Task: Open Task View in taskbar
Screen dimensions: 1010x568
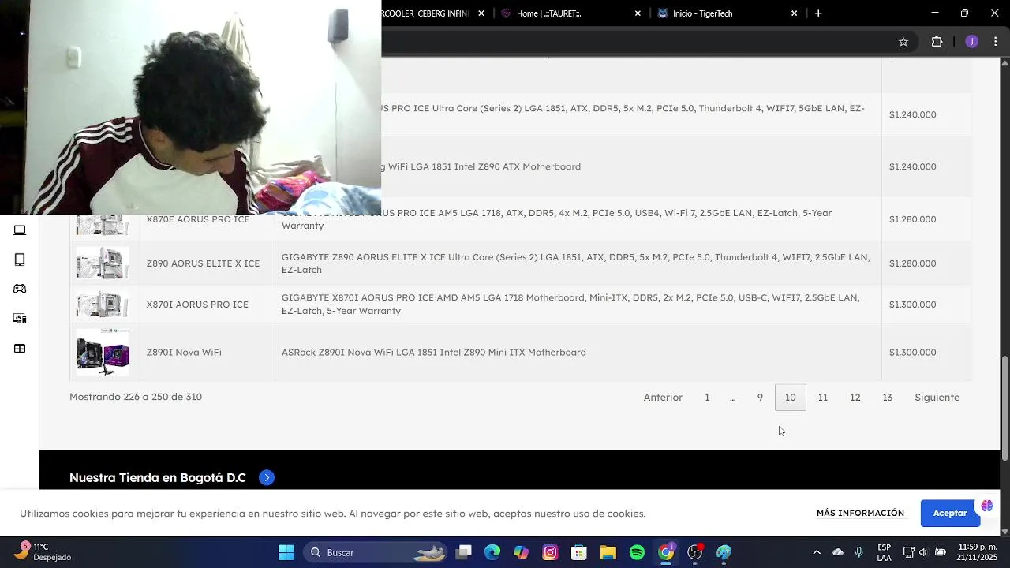Action: click(x=464, y=552)
